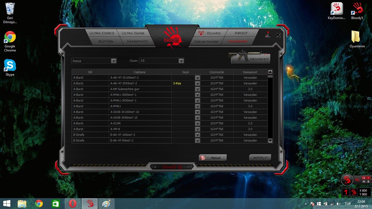
Task: Click the volume speaker tray icon
Action: (x=338, y=204)
